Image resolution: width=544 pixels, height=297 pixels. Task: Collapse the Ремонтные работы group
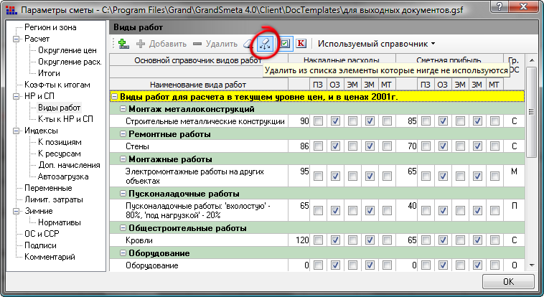click(x=123, y=134)
